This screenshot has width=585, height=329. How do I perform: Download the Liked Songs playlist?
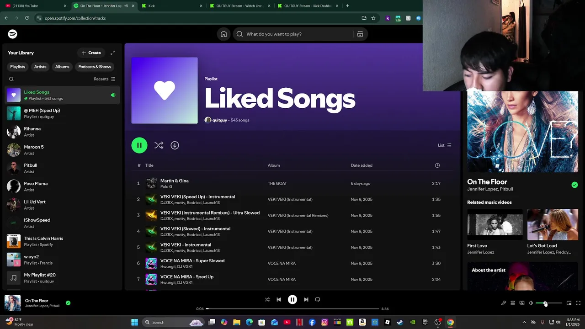pyautogui.click(x=175, y=145)
